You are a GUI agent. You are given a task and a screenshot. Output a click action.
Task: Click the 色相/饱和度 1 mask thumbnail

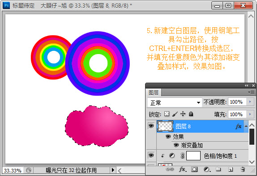click(x=193, y=155)
